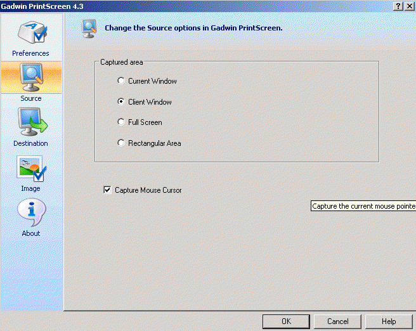Screen dimensions: 416x331
Task: Click the 'Captured area' group label
Action: point(122,62)
